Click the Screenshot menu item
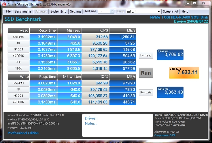The height and width of the screenshot is (143, 212). click(x=170, y=11)
